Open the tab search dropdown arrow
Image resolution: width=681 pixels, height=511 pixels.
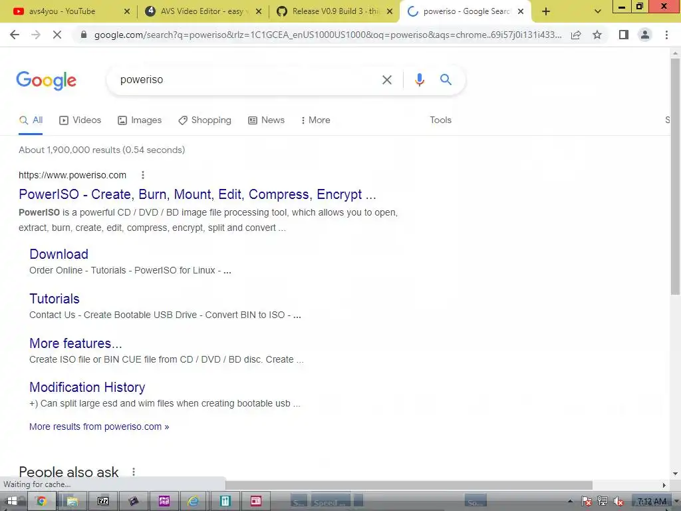coord(598,11)
